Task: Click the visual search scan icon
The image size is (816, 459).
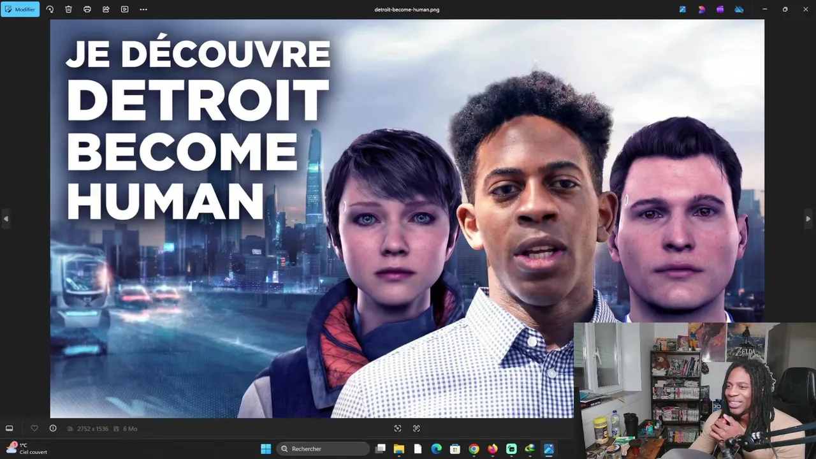Action: (398, 428)
